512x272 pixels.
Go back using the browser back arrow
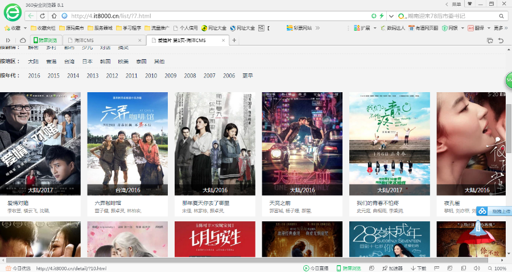[31, 16]
